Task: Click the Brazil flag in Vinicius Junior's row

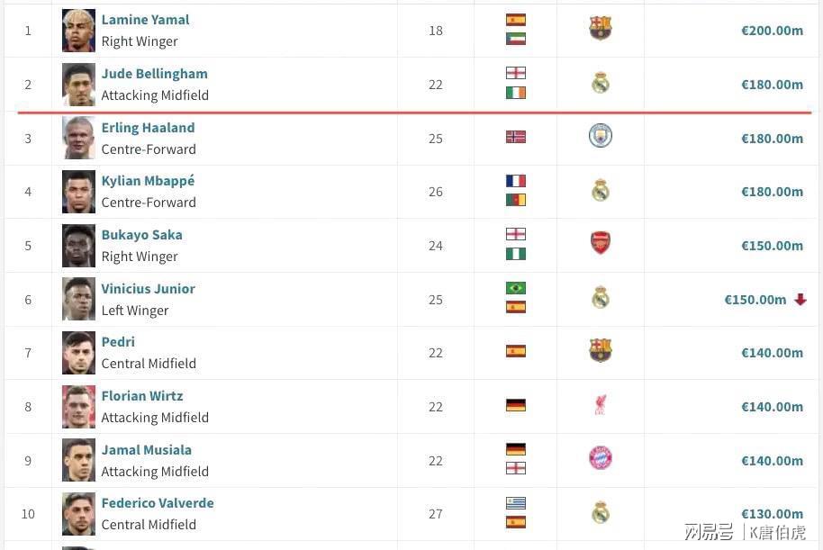Action: 516,288
